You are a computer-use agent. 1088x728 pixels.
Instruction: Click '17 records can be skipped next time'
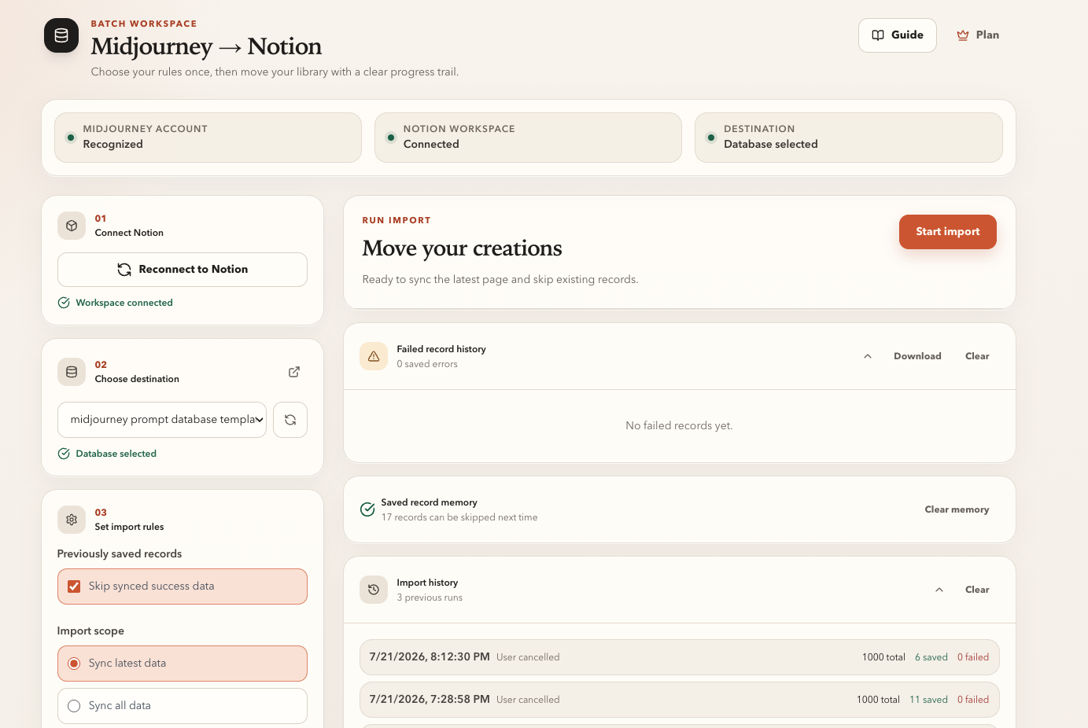(x=459, y=517)
